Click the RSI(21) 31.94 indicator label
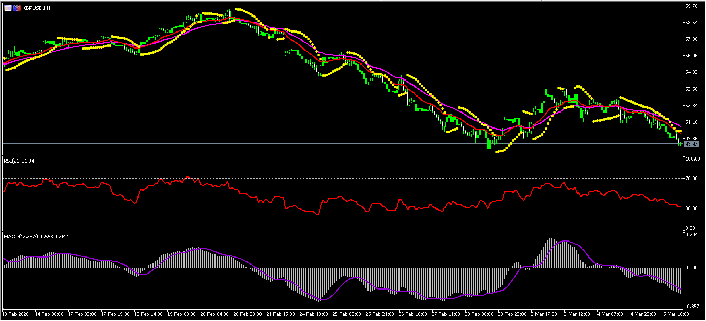This screenshot has width=706, height=321. coord(20,161)
